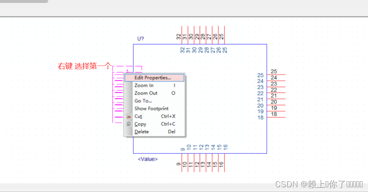Select the red pin line numbered 18

coord(276,117)
